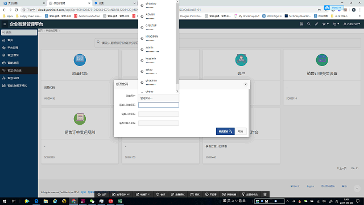The height and width of the screenshot is (205, 364).
Task: Choose saved credential ytrsetup from autofill list
Action: pyautogui.click(x=157, y=5)
